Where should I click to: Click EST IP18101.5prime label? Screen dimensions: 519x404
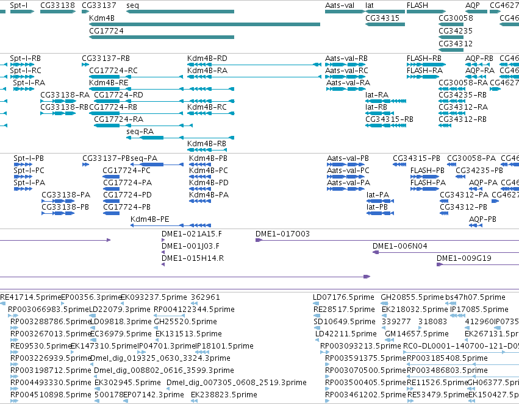click(225, 346)
